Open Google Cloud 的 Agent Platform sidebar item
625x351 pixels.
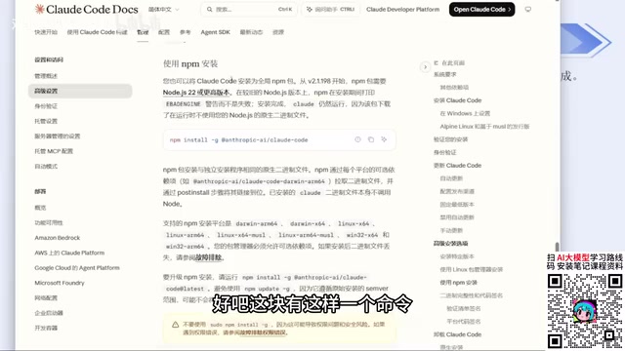(77, 268)
